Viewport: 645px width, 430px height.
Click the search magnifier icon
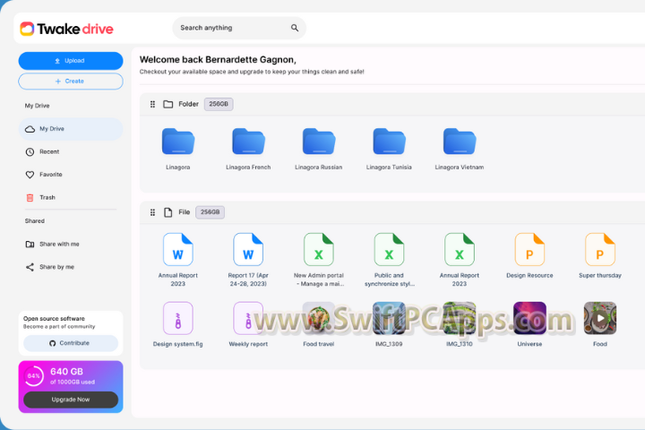(x=295, y=28)
